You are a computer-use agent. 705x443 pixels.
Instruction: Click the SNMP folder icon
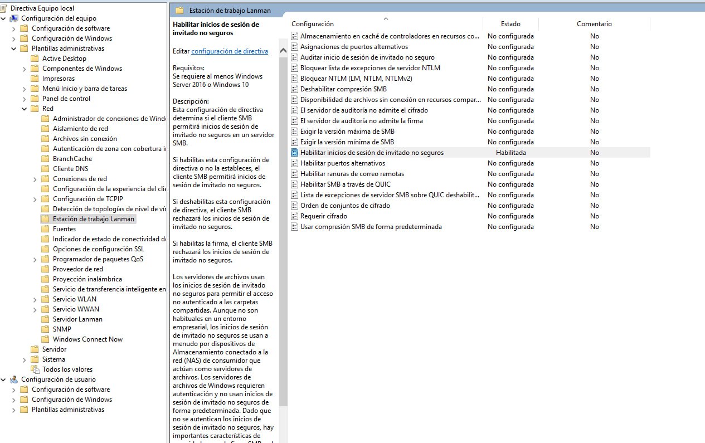[x=45, y=329]
